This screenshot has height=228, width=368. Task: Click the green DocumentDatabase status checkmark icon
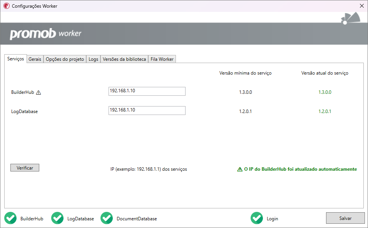pyautogui.click(x=107, y=218)
